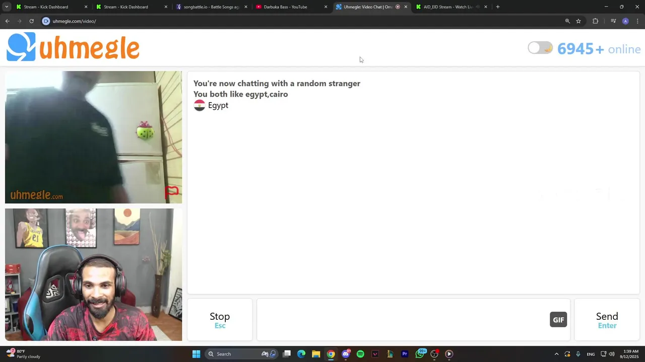Image resolution: width=645 pixels, height=362 pixels.
Task: Switch to the first Stream - Kick Dashboard tab
Action: click(46, 7)
